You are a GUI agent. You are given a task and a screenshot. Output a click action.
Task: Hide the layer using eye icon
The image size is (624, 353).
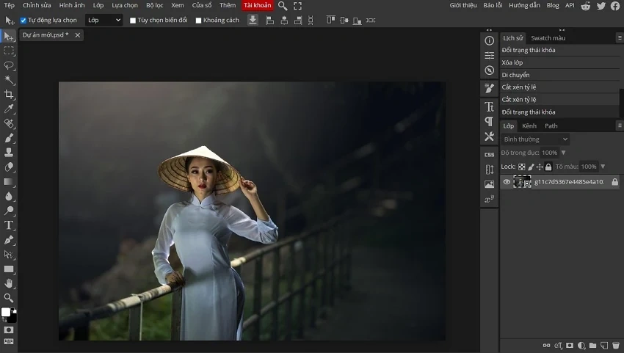point(507,182)
